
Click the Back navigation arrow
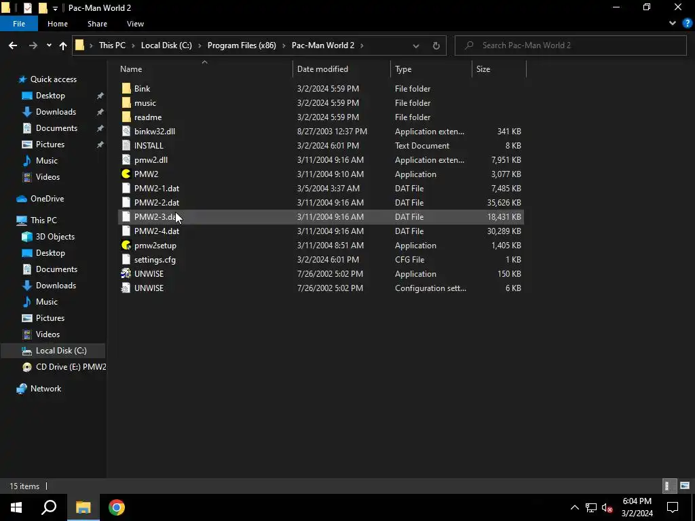13,45
